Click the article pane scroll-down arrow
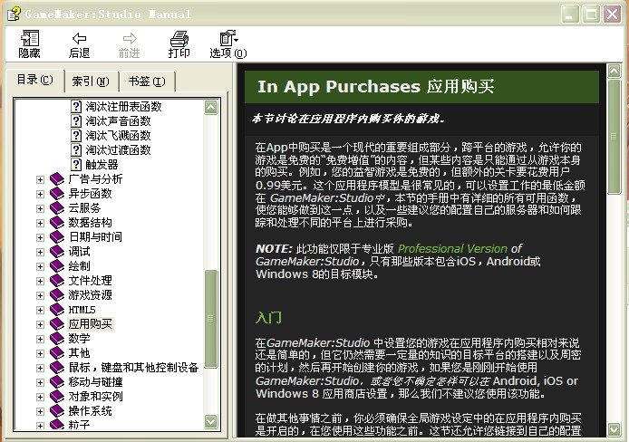Screen dimensions: 629x442 (614, 429)
